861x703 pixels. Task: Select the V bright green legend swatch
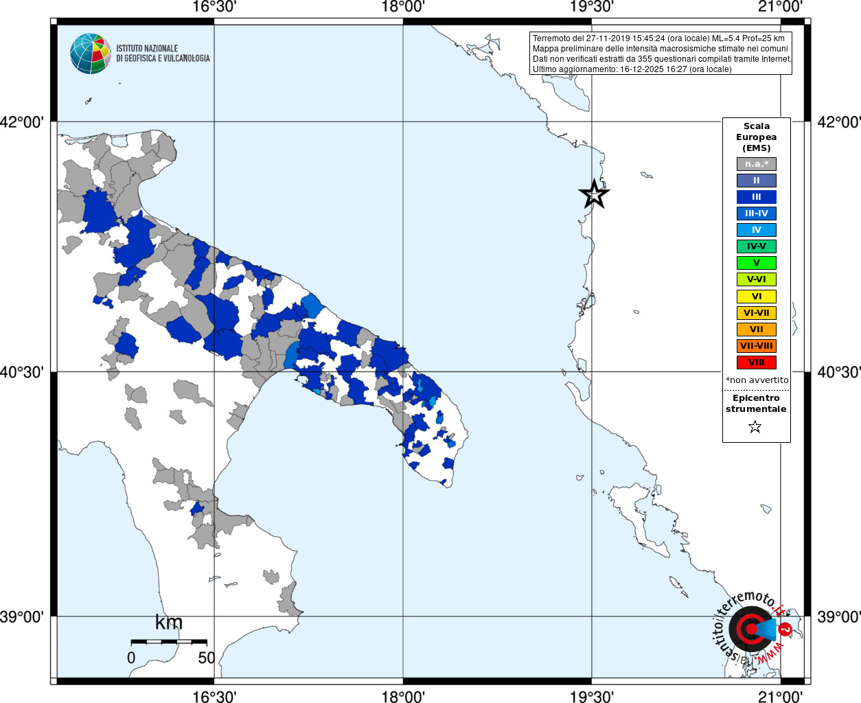tap(757, 263)
